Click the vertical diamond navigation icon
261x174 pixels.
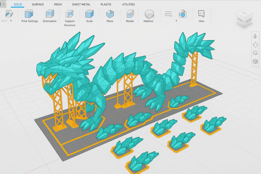[255, 36]
